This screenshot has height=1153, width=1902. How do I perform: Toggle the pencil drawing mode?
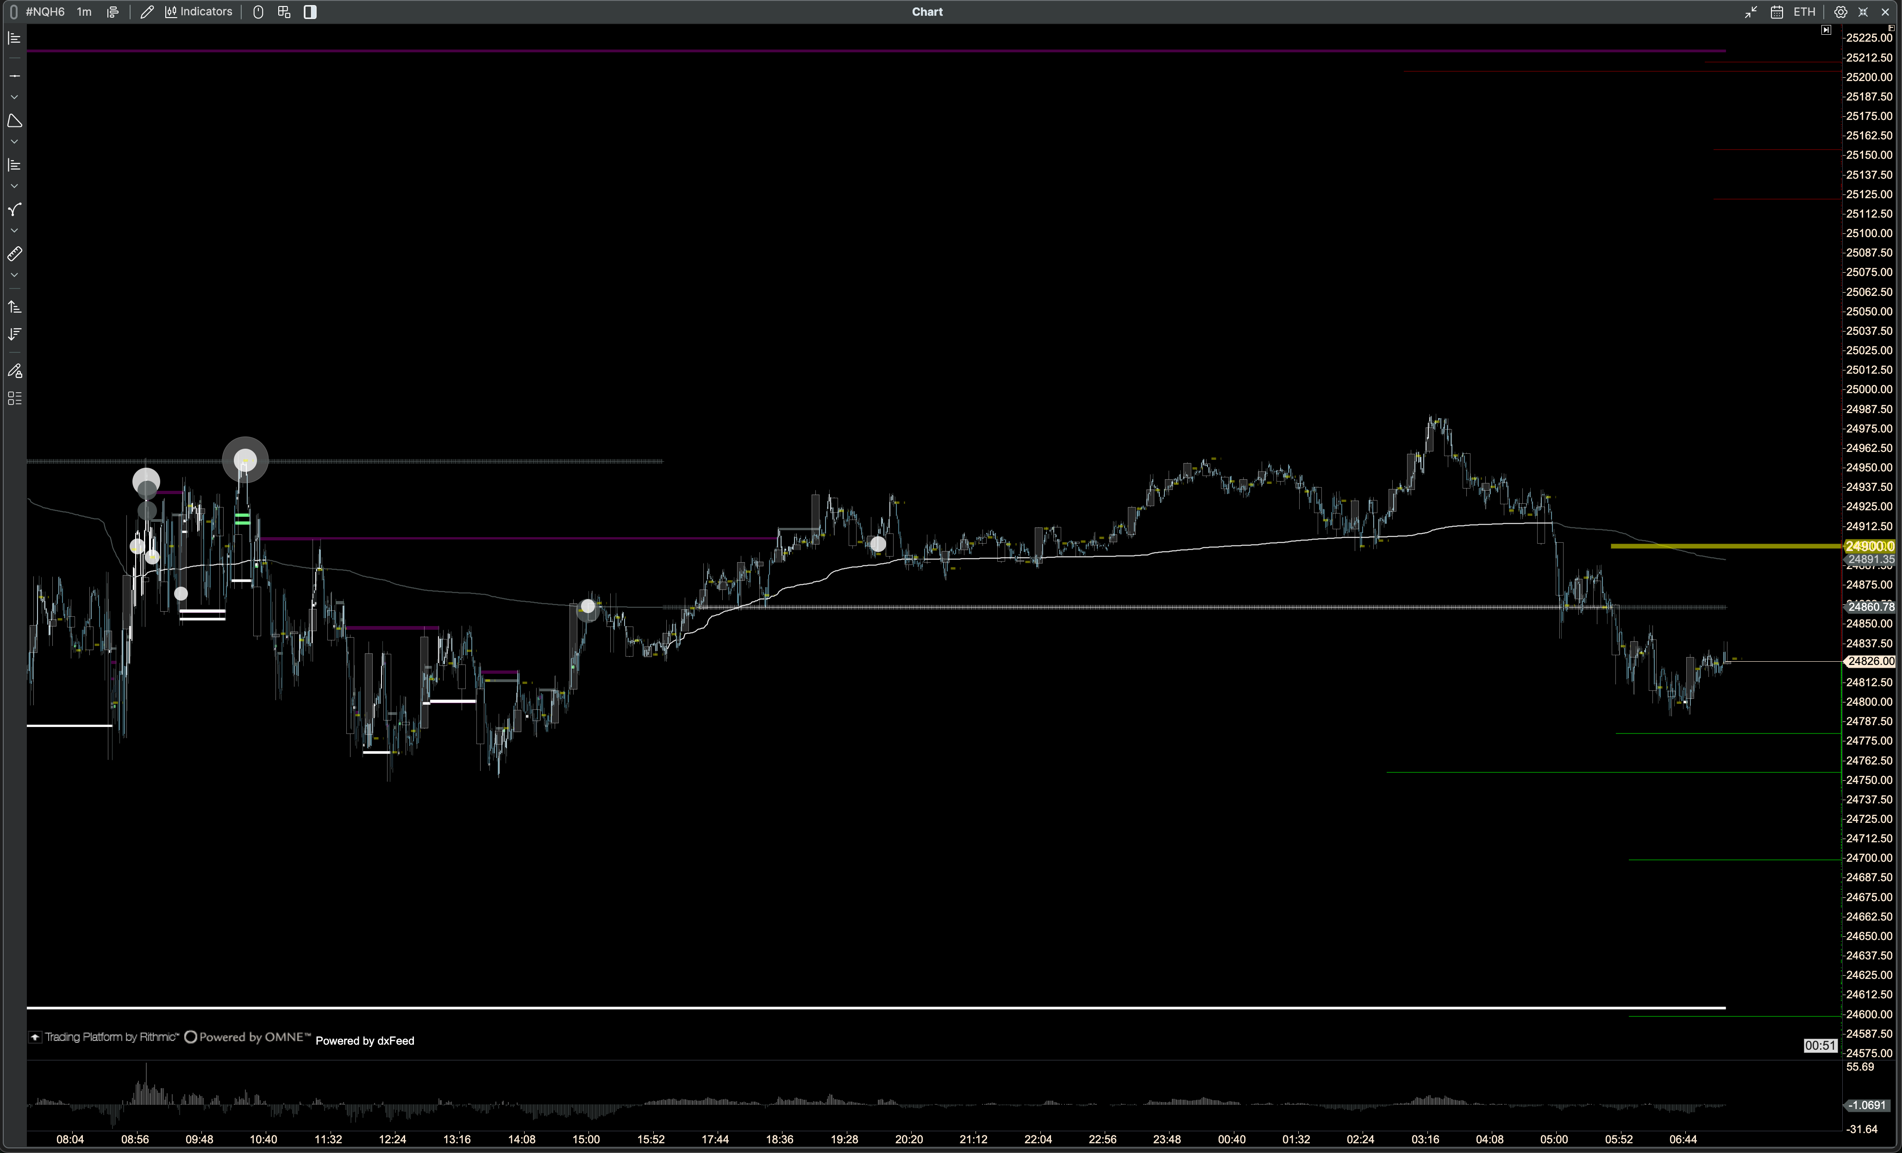147,12
